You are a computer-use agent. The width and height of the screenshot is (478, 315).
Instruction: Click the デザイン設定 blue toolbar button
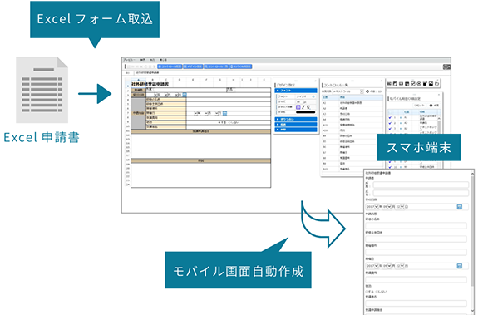point(193,66)
